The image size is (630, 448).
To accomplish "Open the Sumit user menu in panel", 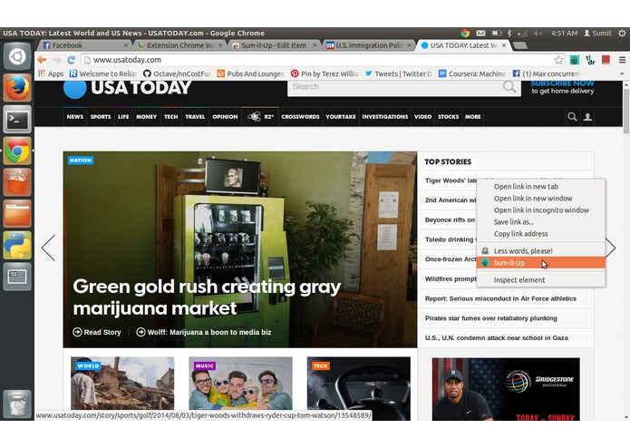I will pyautogui.click(x=597, y=33).
